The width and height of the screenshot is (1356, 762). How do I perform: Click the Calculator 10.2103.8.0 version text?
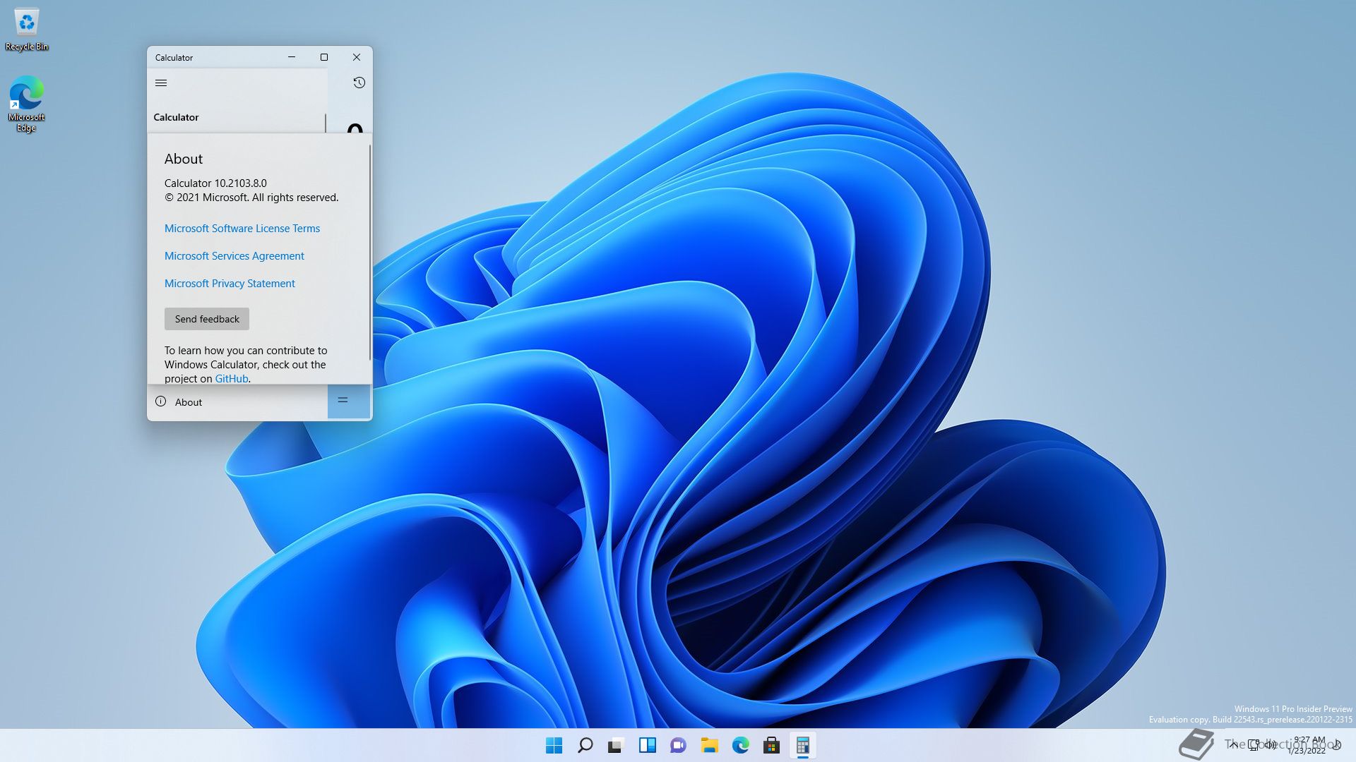(x=215, y=183)
